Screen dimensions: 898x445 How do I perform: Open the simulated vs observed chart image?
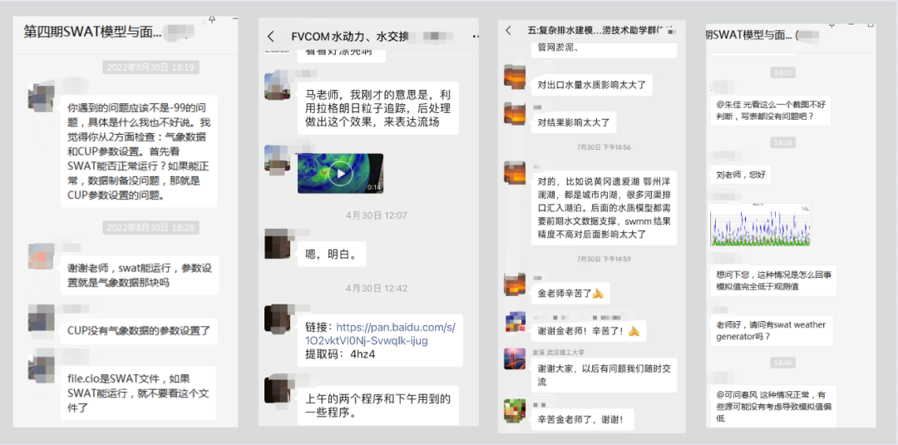click(760, 225)
